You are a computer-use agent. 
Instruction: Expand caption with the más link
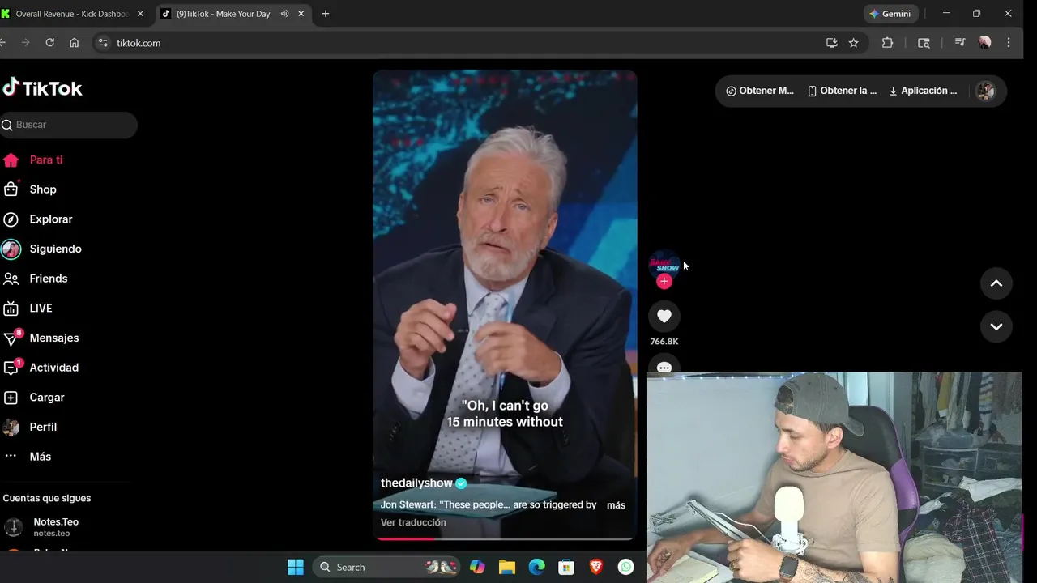(616, 505)
